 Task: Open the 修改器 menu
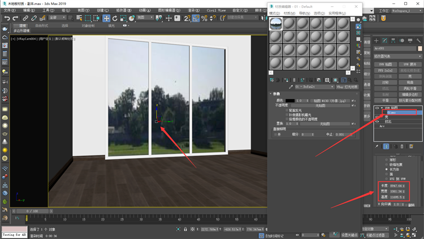coord(124,10)
